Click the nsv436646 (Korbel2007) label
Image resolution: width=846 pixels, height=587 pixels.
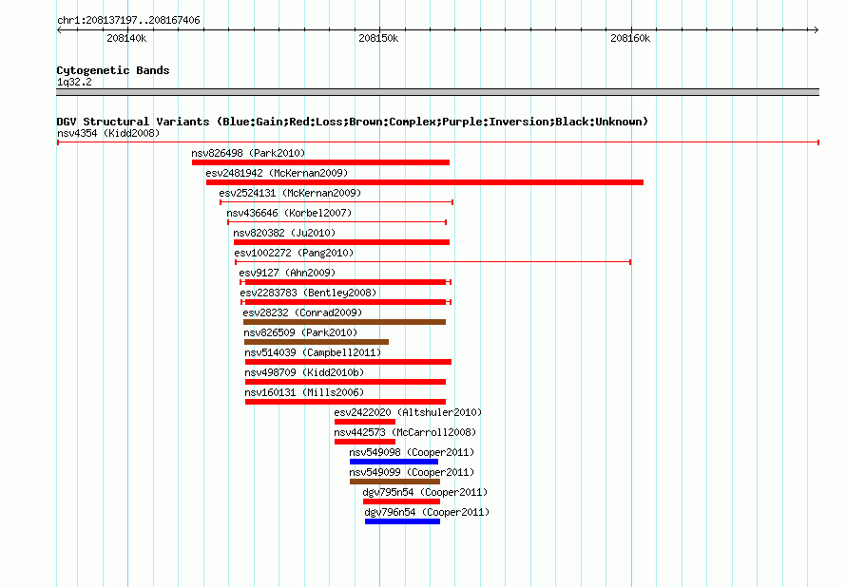tap(289, 213)
